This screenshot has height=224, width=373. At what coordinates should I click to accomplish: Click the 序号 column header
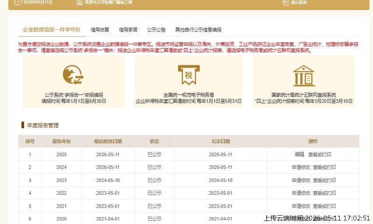[30, 141]
